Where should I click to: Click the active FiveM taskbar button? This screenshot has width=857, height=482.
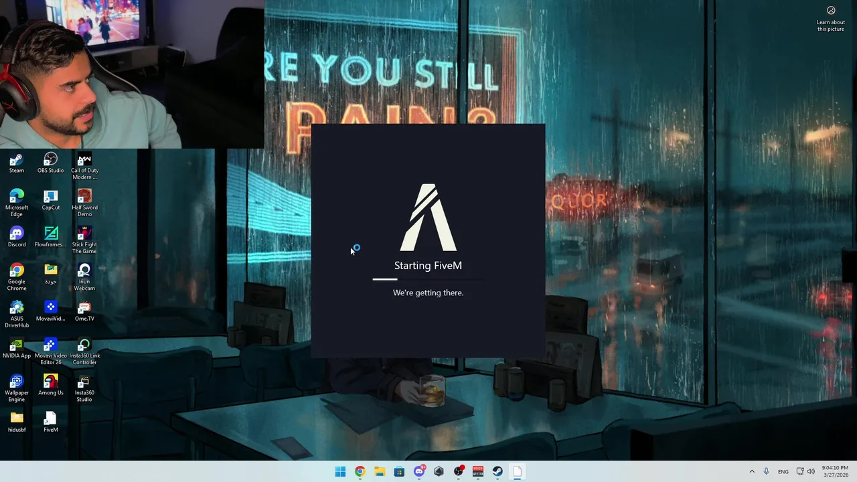point(518,471)
